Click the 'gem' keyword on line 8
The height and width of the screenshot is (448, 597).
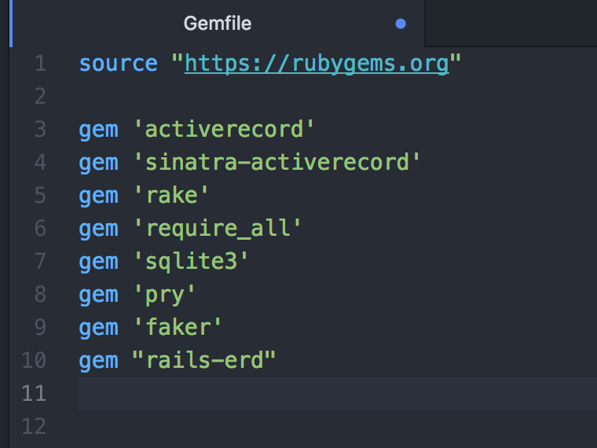(99, 296)
